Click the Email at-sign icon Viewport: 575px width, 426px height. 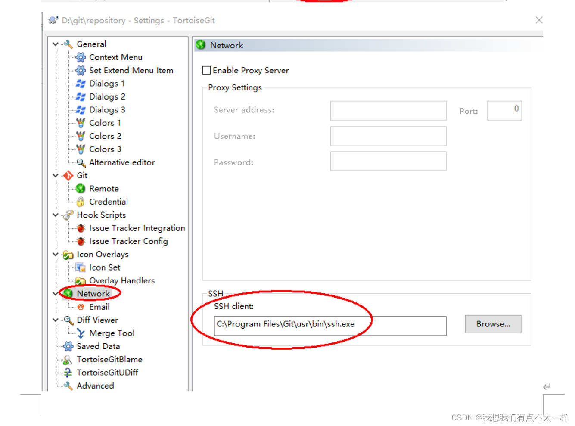81,307
